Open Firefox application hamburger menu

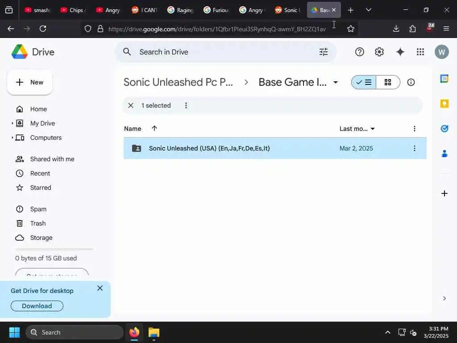[446, 29]
